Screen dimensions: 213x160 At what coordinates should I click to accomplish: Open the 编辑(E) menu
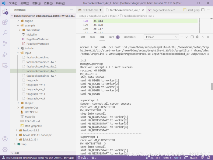click(x=25, y=3)
